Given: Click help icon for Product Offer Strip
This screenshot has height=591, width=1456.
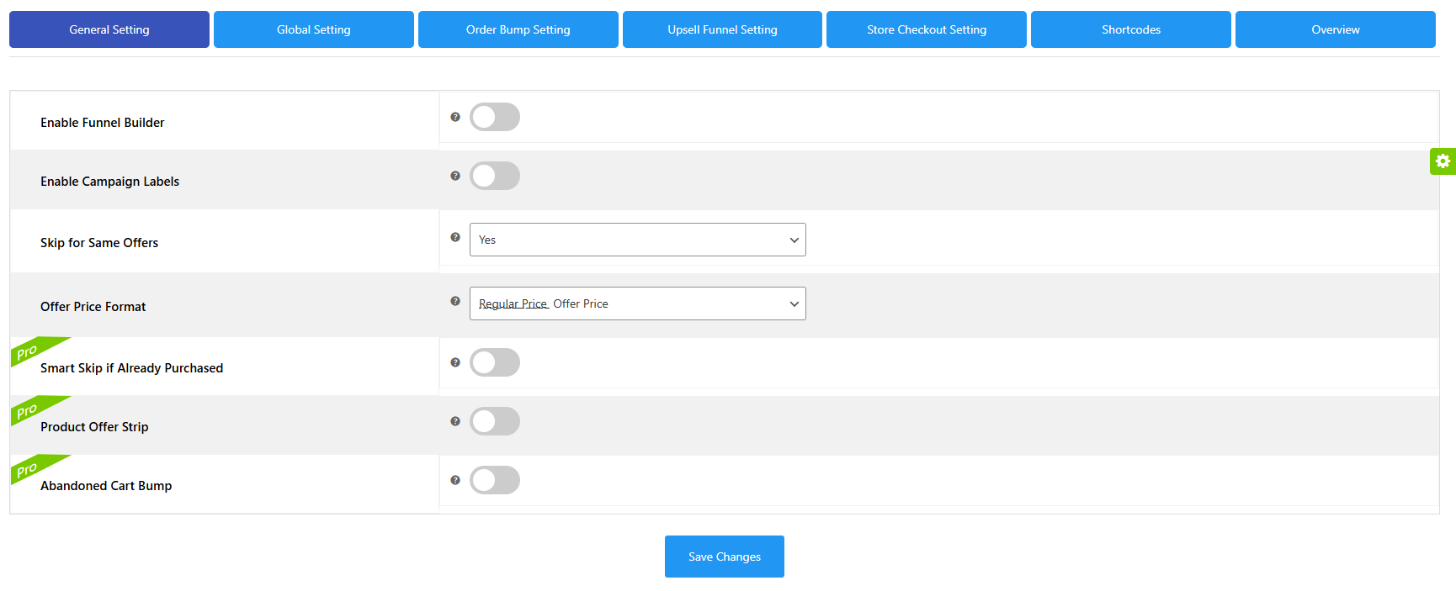Looking at the screenshot, I should (455, 421).
